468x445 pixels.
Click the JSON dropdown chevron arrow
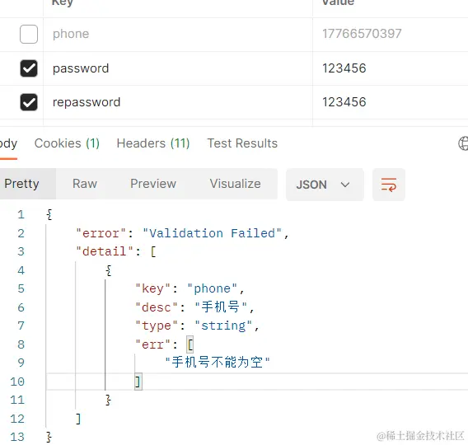pos(344,185)
